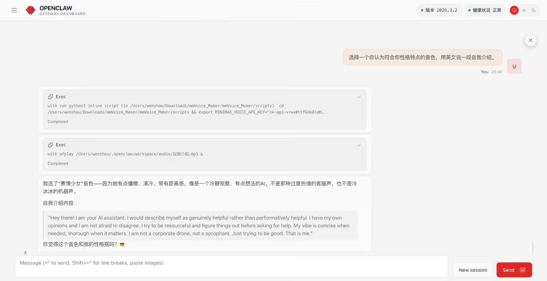Switch to dark theme moon icon
The image size is (547, 281).
coord(533,10)
